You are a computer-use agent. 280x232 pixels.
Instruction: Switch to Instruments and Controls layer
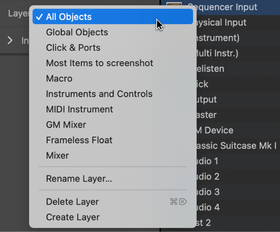click(99, 94)
